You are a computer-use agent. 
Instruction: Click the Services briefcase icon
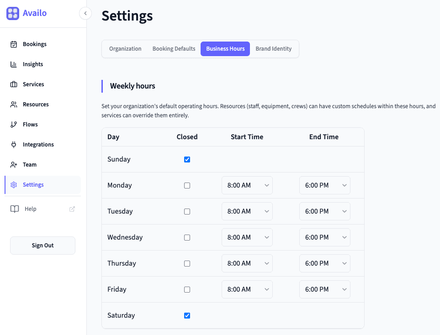point(13,84)
